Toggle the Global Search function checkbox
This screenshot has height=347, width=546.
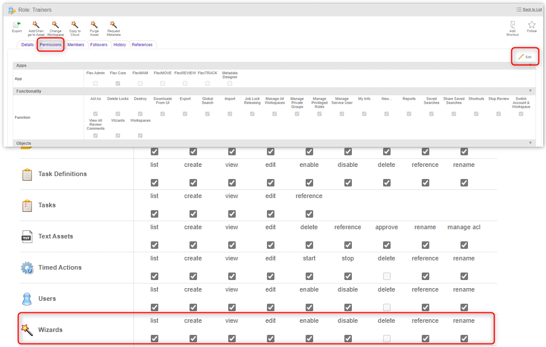[x=207, y=114]
